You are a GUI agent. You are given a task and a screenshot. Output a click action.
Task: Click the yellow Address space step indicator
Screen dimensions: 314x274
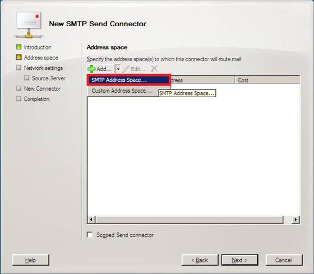point(19,57)
